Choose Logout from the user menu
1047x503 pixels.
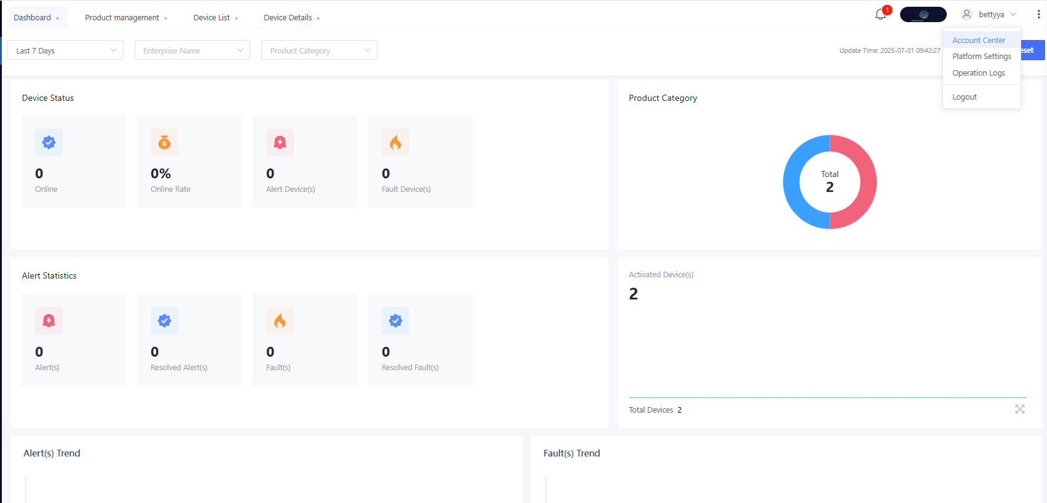tap(965, 97)
